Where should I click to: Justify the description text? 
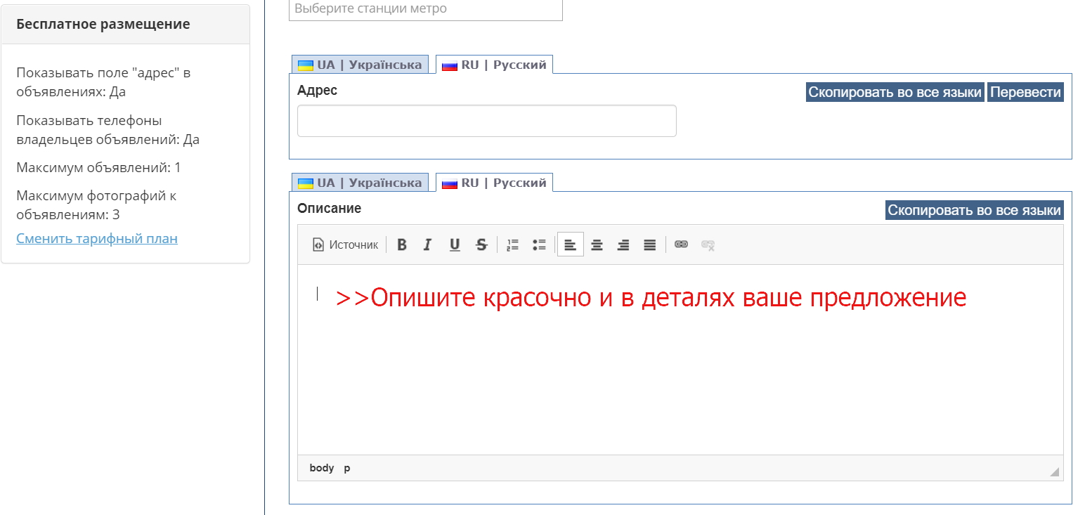(x=650, y=245)
